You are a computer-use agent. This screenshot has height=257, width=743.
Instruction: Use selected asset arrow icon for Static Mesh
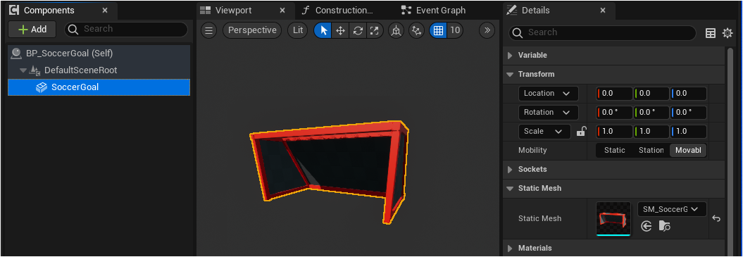(x=647, y=227)
